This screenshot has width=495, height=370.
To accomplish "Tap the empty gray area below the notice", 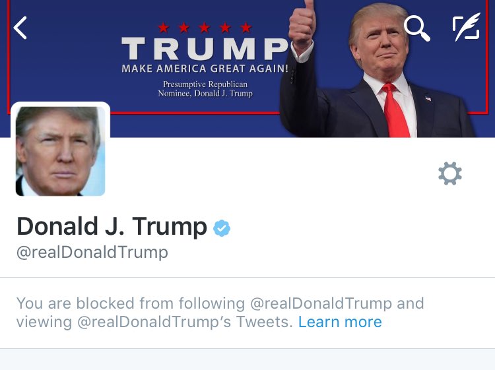I will pos(247,359).
